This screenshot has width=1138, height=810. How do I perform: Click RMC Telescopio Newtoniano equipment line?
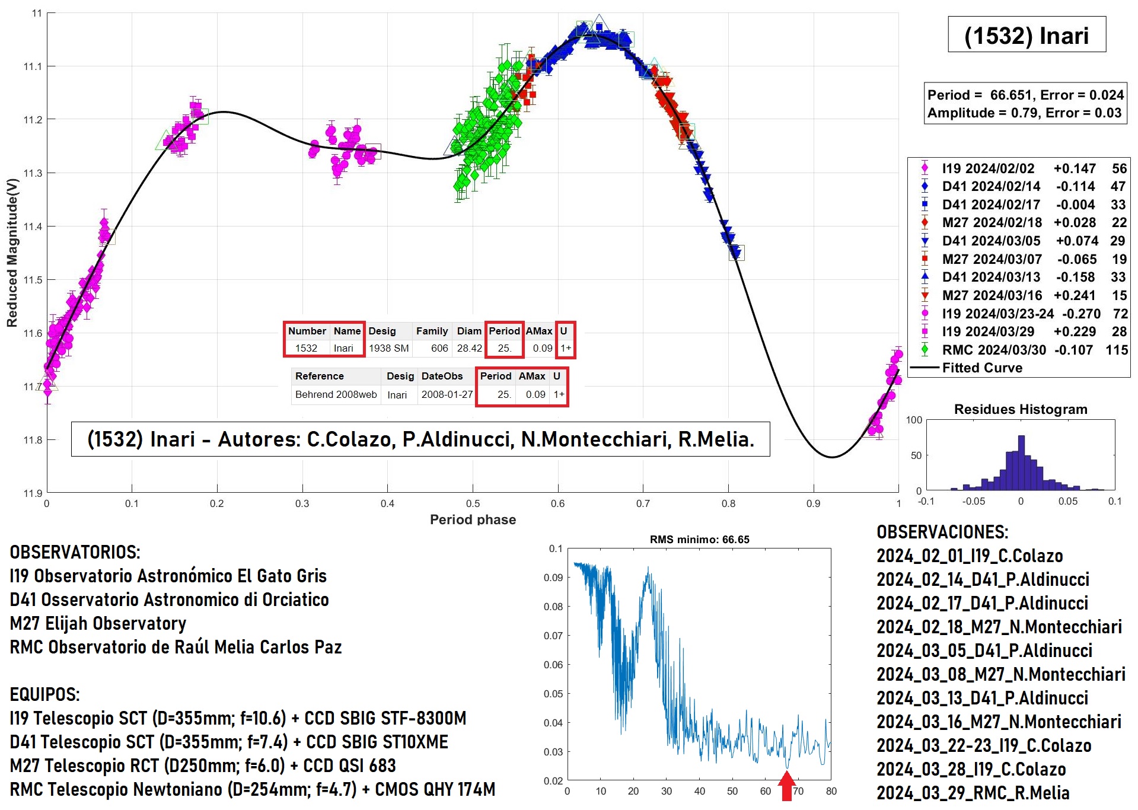(253, 789)
